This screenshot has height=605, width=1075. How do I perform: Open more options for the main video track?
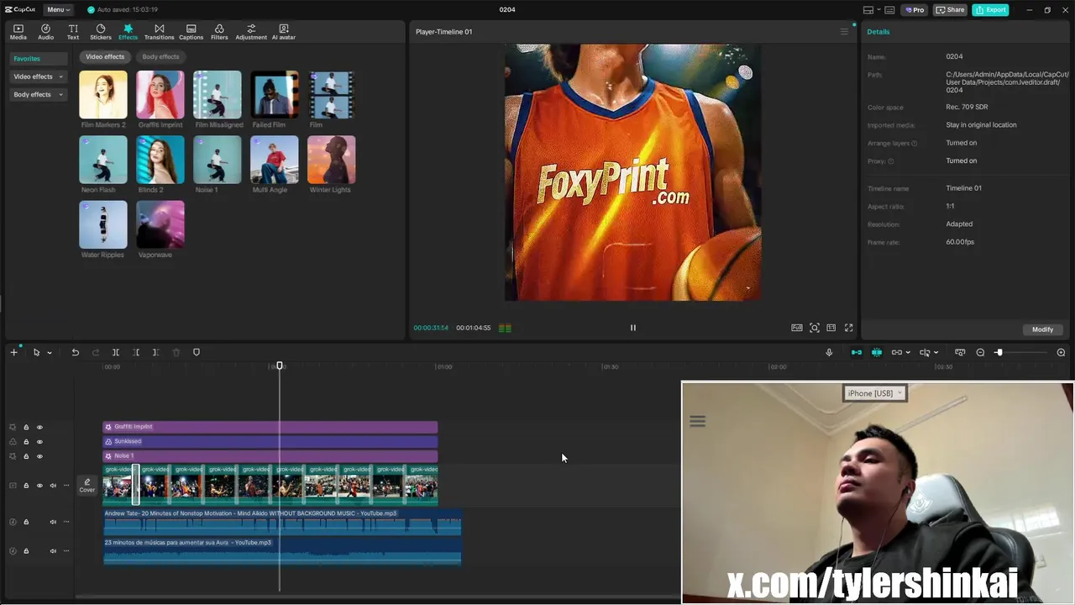66,486
